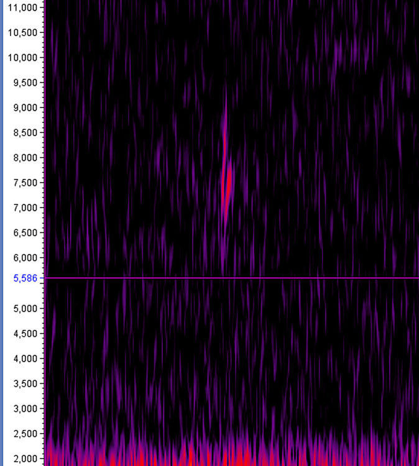The image size is (419, 466).
Task: Click the 10,000 axis label
Action: (22, 57)
